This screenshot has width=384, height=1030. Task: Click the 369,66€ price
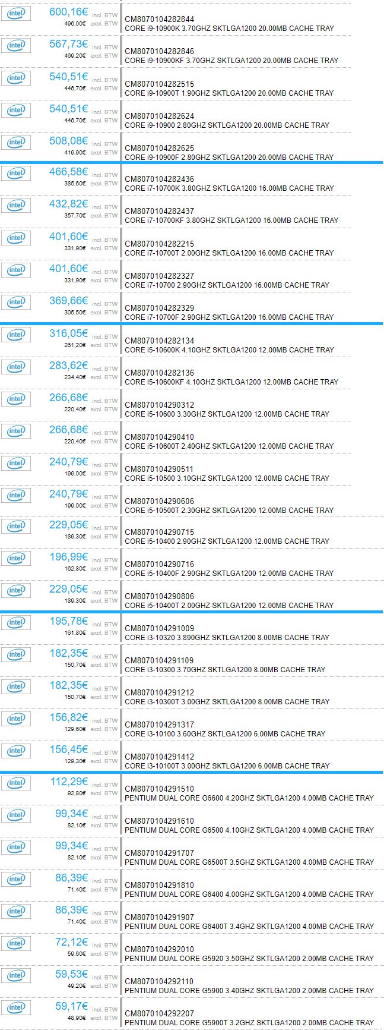pyautogui.click(x=68, y=301)
